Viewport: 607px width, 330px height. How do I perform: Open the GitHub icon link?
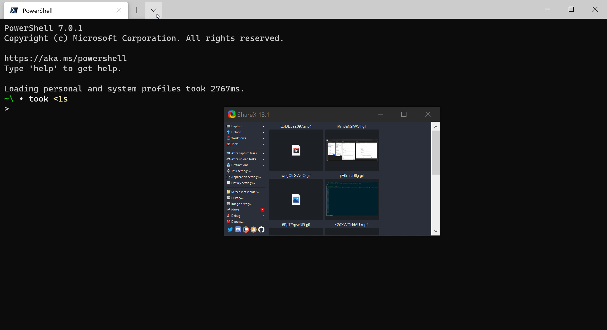pyautogui.click(x=261, y=229)
